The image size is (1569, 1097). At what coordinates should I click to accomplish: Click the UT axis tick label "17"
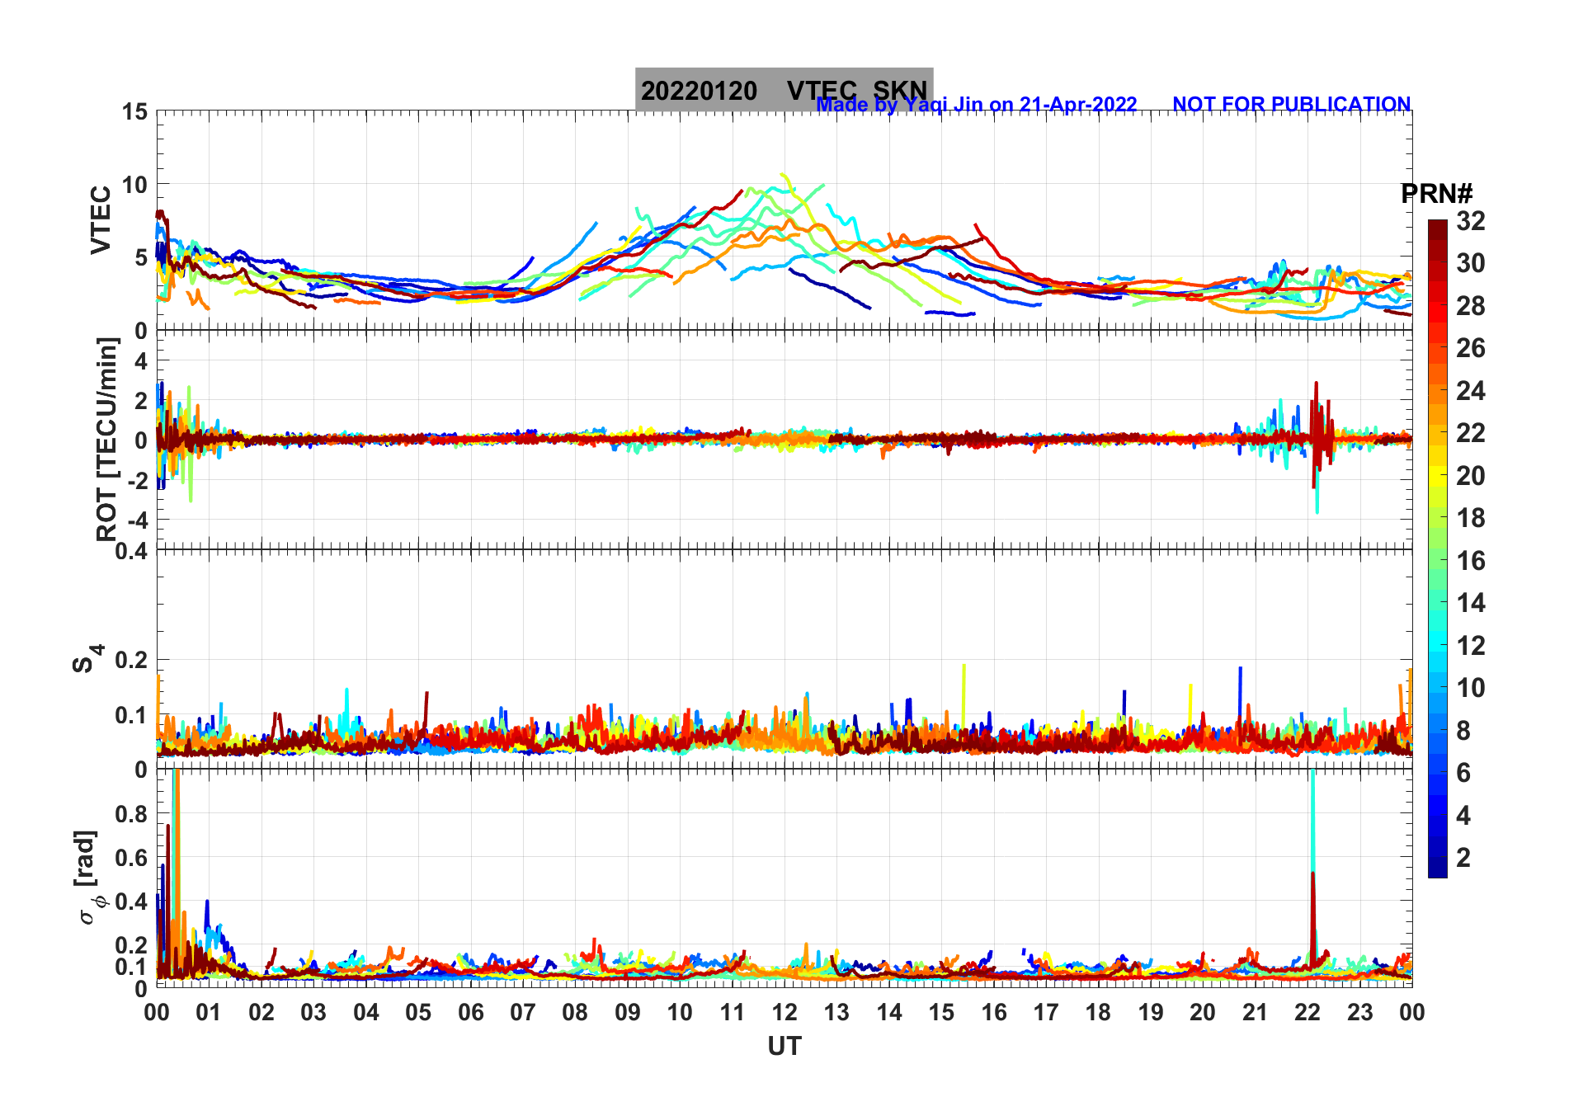(1046, 1013)
